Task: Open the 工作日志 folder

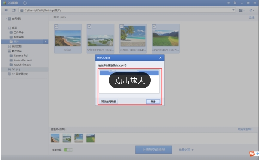Action: (x=18, y=32)
